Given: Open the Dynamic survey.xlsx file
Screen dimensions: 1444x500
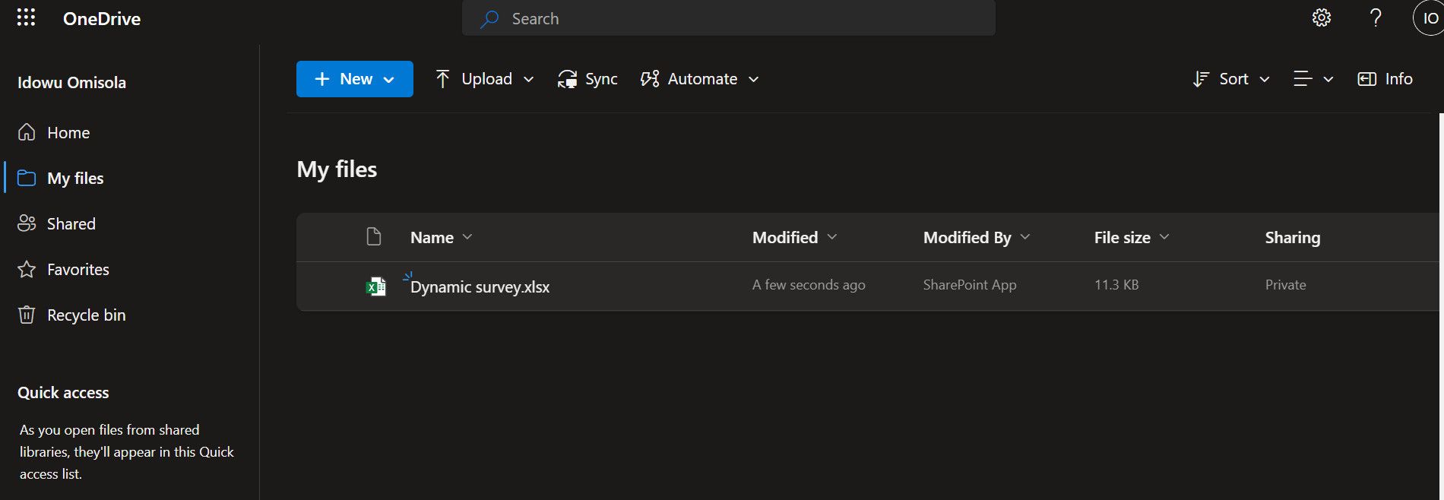Looking at the screenshot, I should 480,287.
